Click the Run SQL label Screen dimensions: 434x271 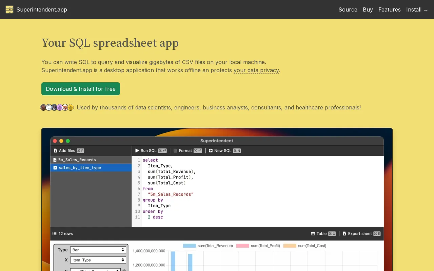pos(149,151)
